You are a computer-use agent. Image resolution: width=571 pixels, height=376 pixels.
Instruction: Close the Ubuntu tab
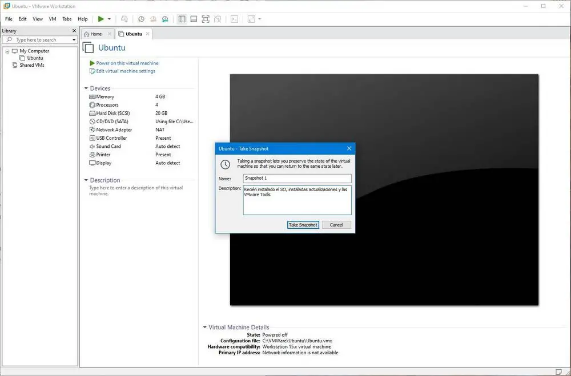[147, 34]
